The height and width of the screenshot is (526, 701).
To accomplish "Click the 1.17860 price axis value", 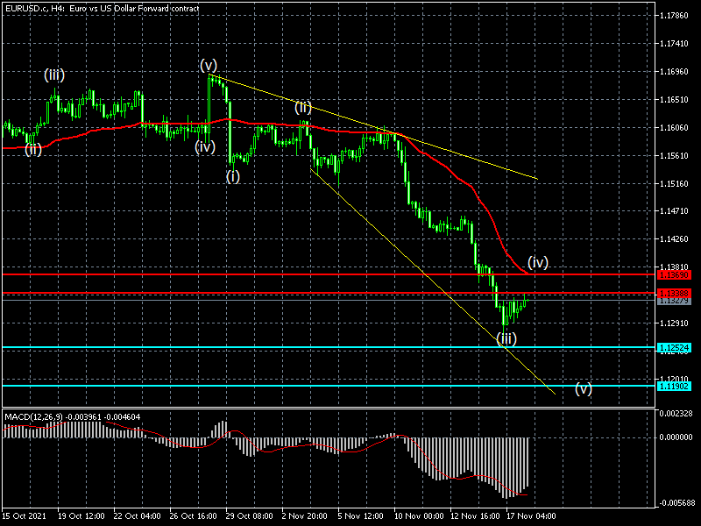I will (x=674, y=16).
